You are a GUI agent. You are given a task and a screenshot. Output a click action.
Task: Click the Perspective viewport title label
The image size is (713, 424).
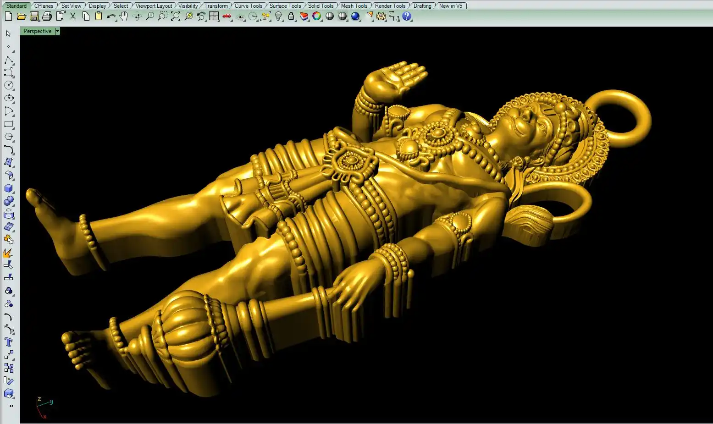pos(38,31)
